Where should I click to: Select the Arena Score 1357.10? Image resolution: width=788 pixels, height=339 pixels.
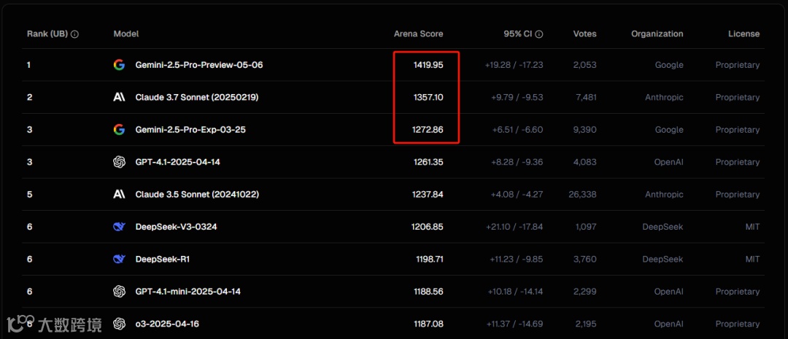tap(428, 98)
